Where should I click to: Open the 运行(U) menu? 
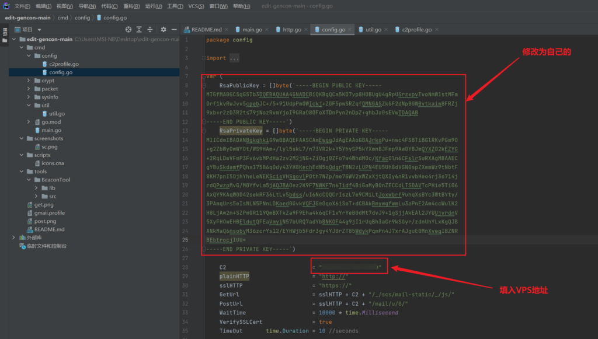click(x=154, y=6)
